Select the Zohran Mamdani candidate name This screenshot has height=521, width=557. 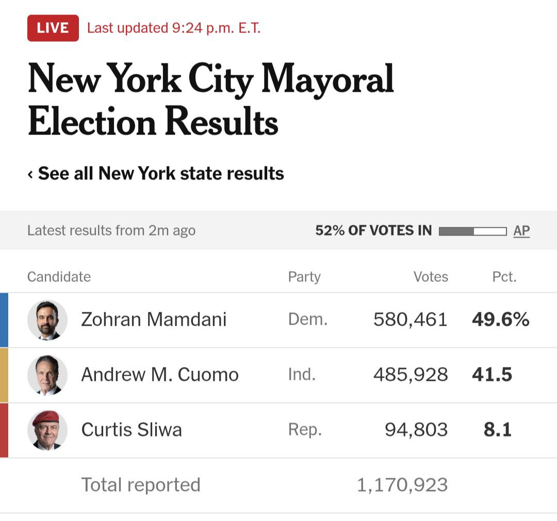[154, 320]
